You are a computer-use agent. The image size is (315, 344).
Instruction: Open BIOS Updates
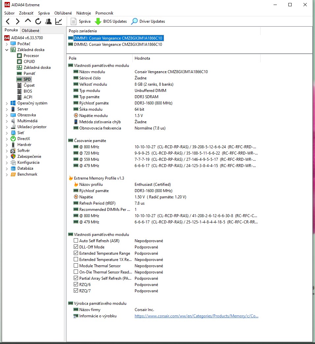[x=111, y=21]
